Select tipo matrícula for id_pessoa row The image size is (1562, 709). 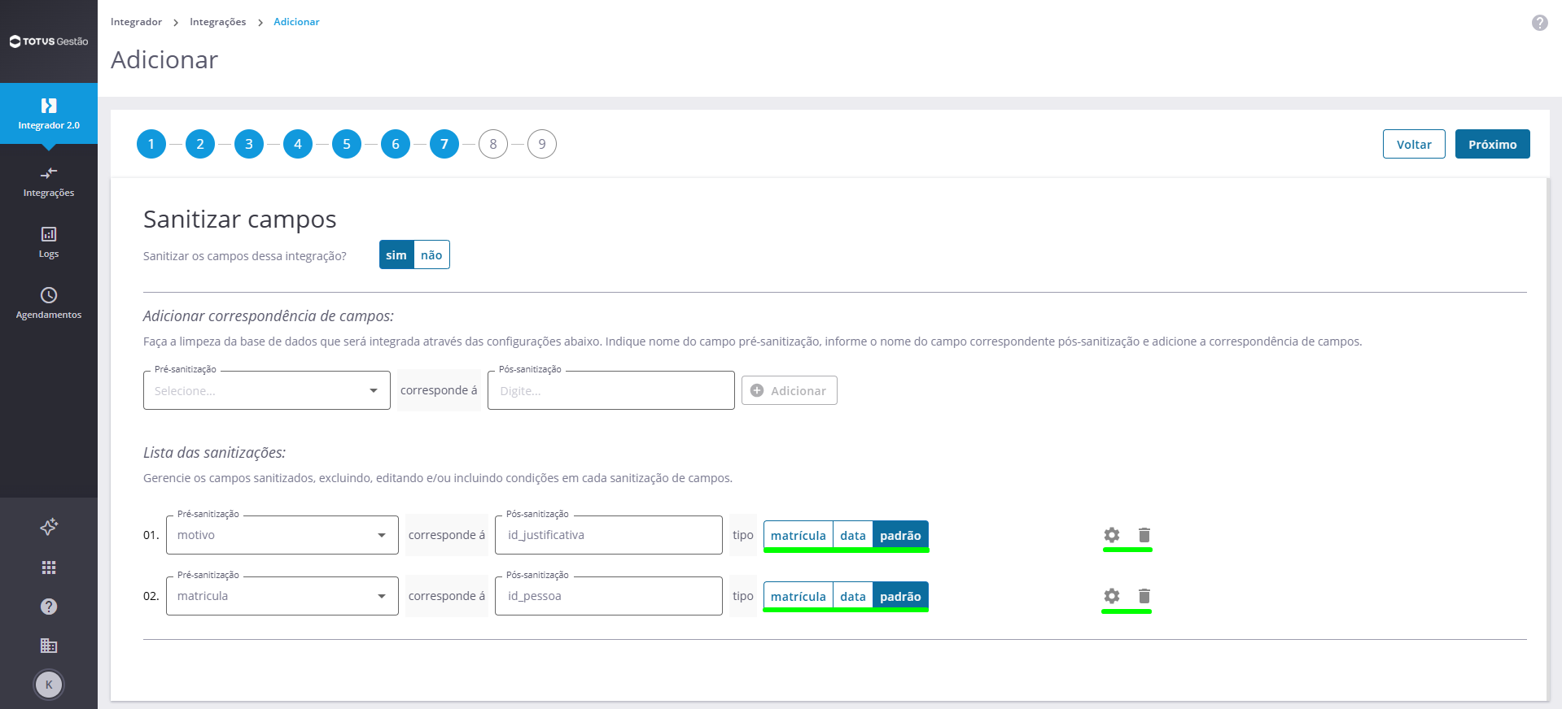(x=798, y=596)
